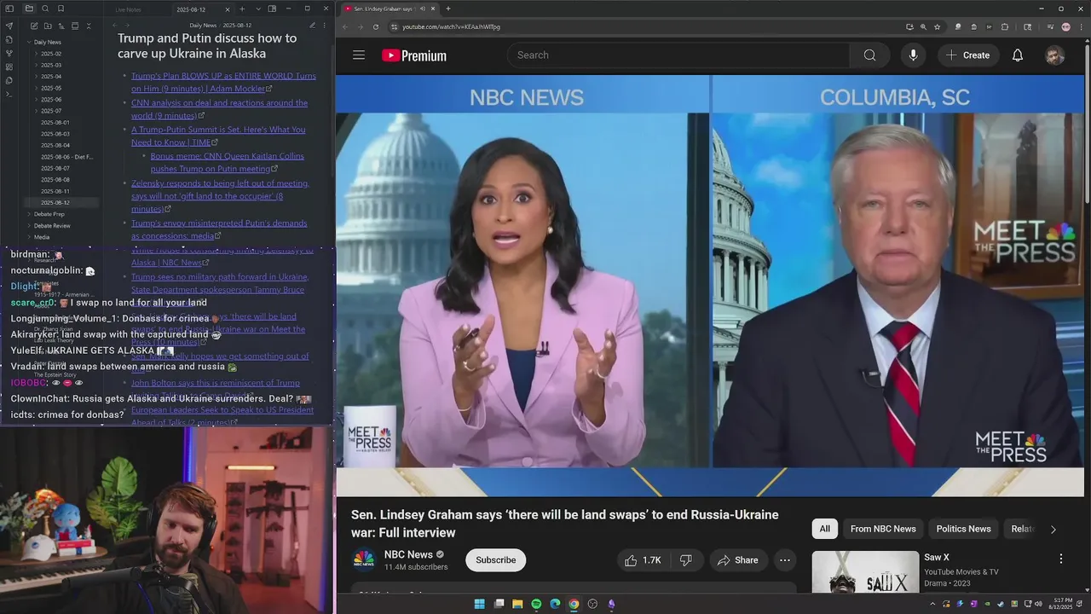1091x614 pixels.
Task: Select the All filter chip
Action: tap(824, 529)
